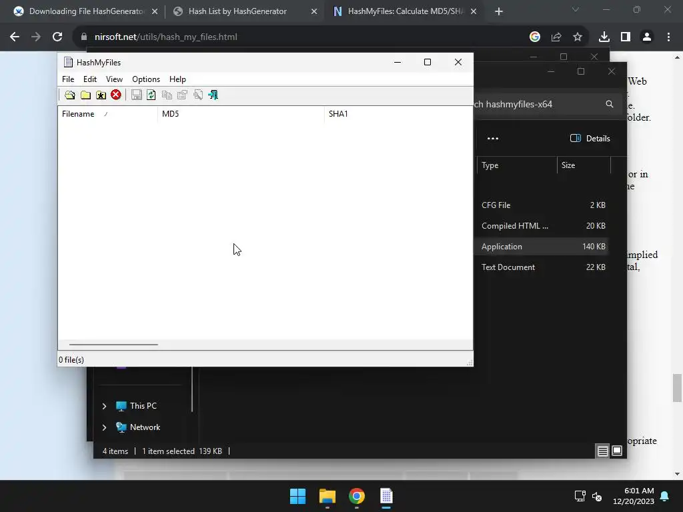Select the Application 140 KB row
Screen dimensions: 683x512
coord(542,247)
